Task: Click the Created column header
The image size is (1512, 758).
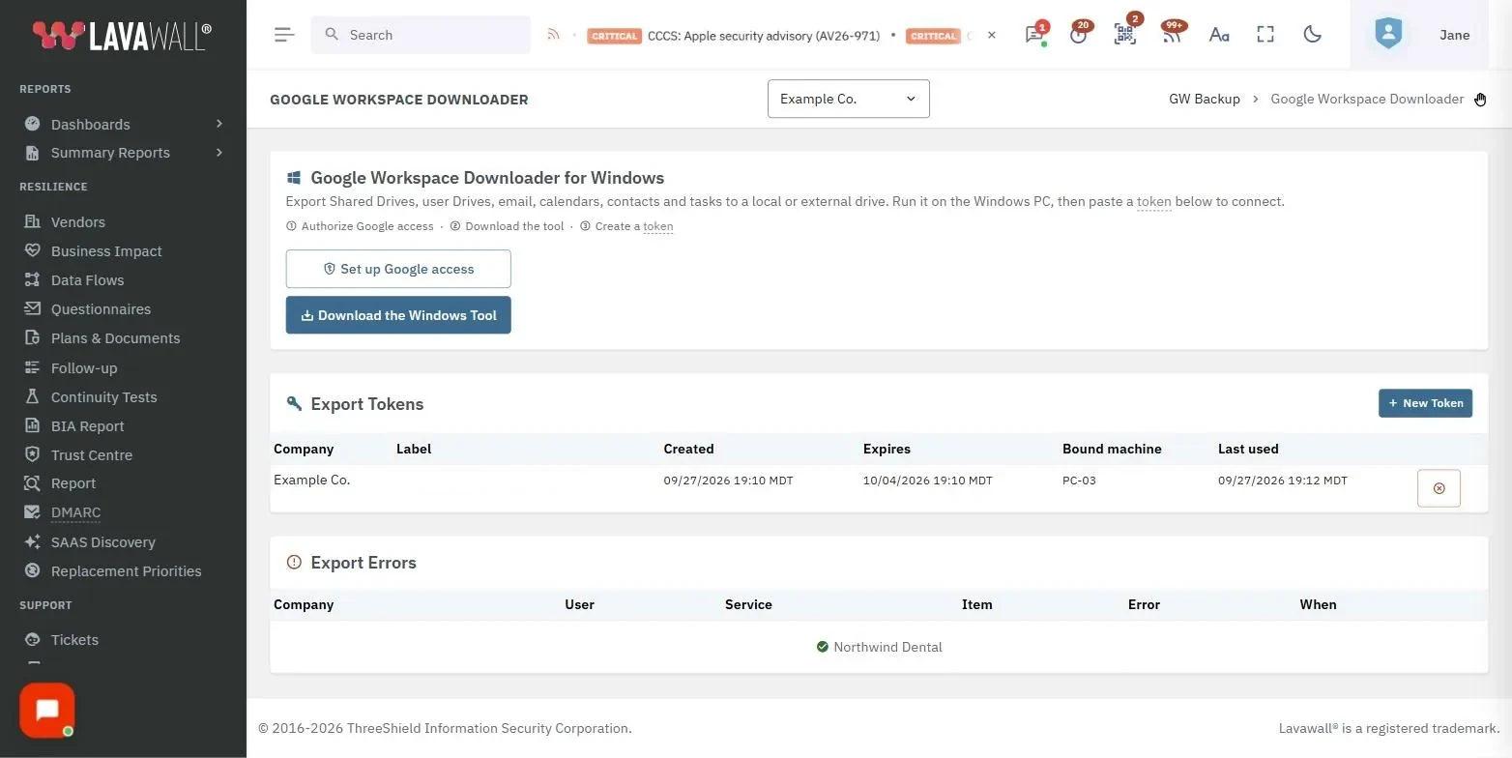Action: (688, 449)
